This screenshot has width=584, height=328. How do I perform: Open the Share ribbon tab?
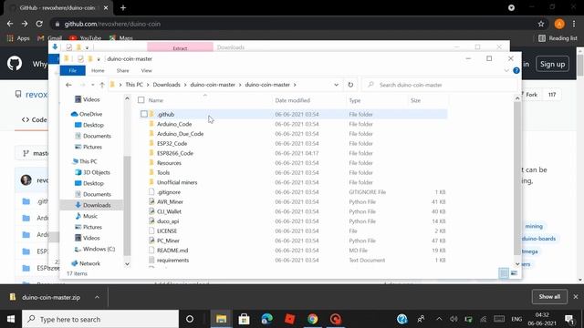tap(122, 70)
